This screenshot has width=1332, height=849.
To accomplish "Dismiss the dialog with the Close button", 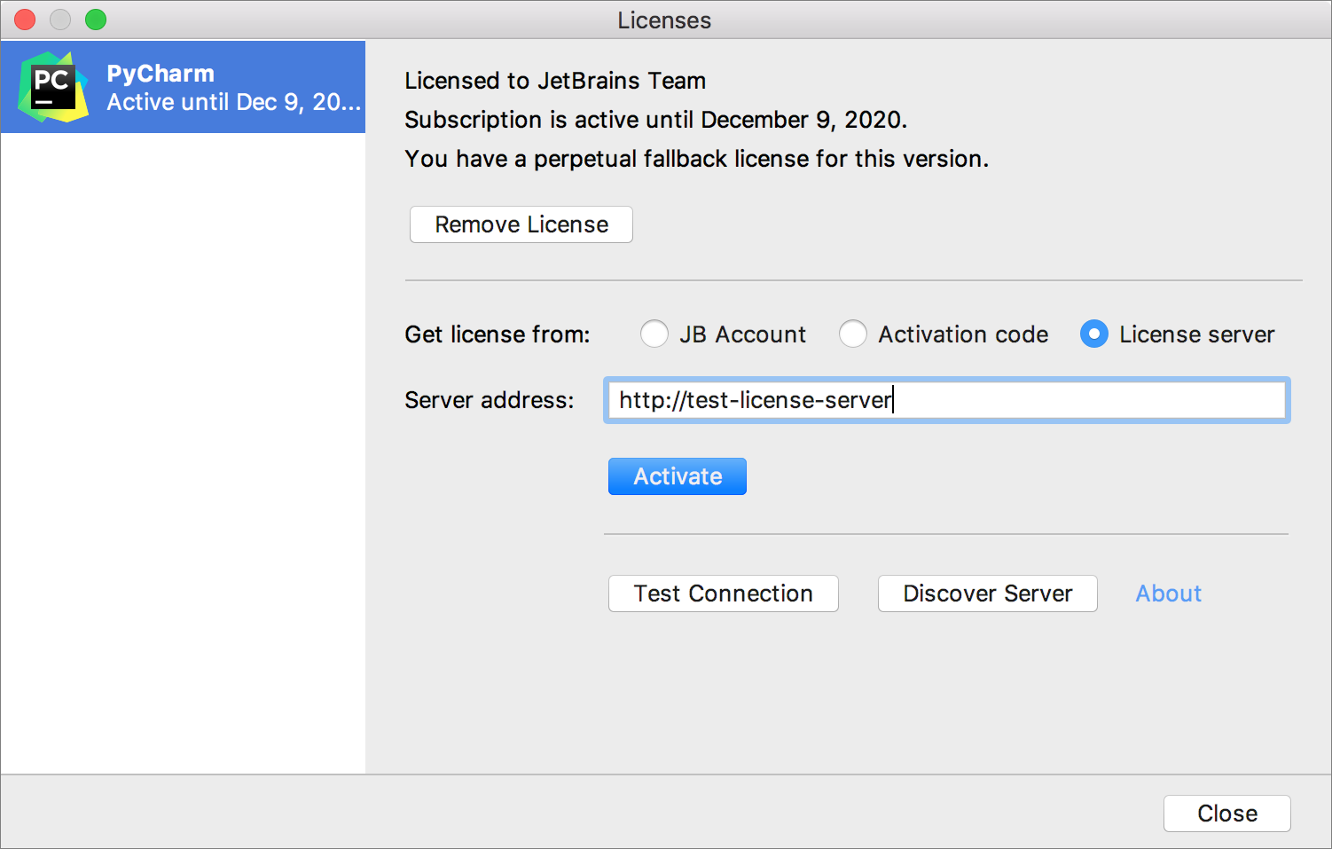I will coord(1226,813).
